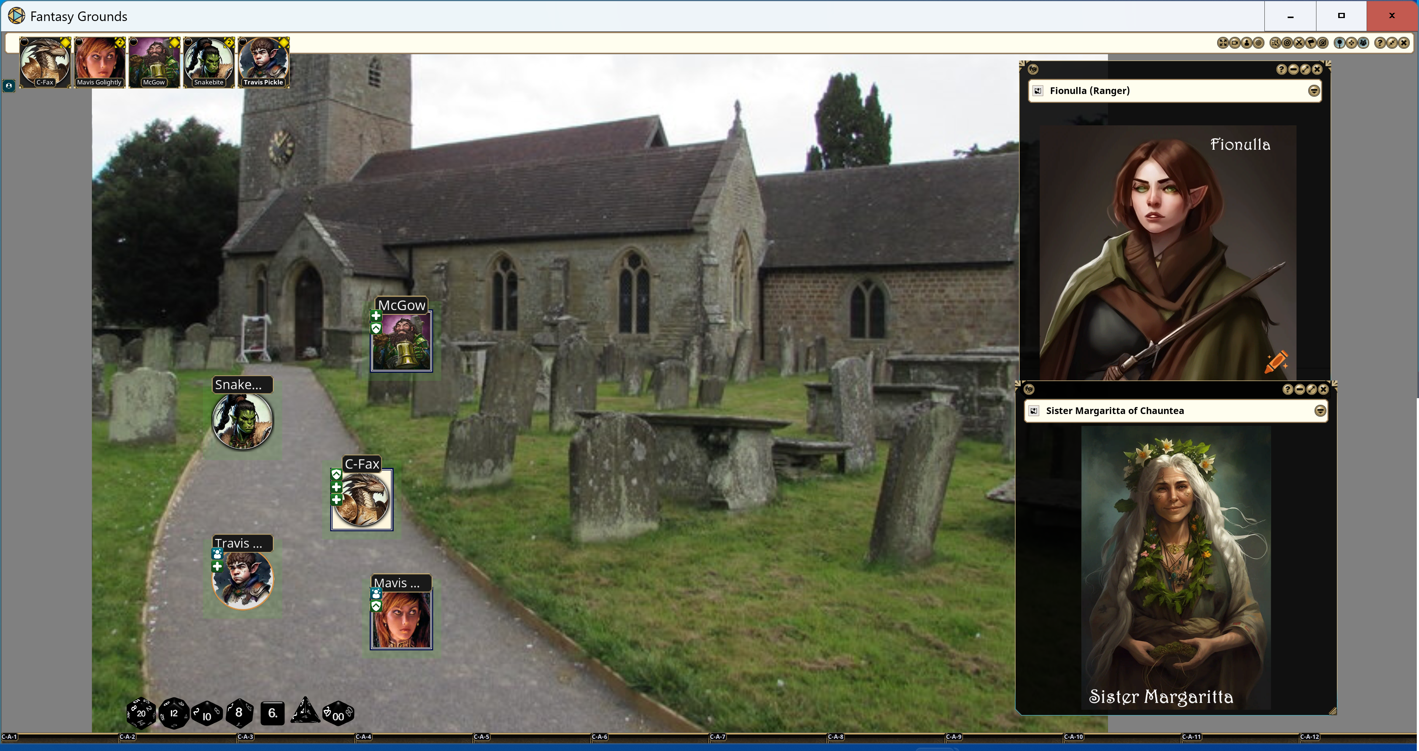Select the flag targeting icon in the top toolbar

(1311, 44)
